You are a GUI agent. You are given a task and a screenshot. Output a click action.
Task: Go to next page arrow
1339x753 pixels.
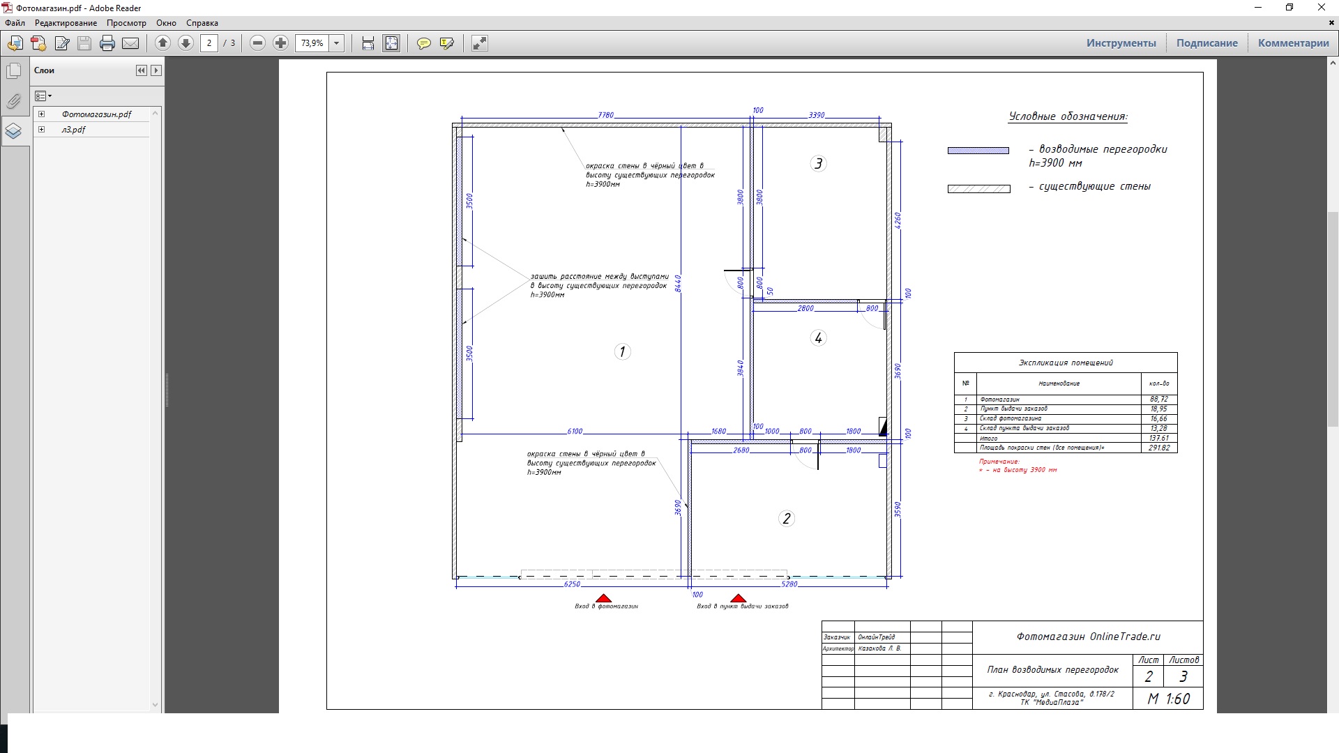click(186, 43)
